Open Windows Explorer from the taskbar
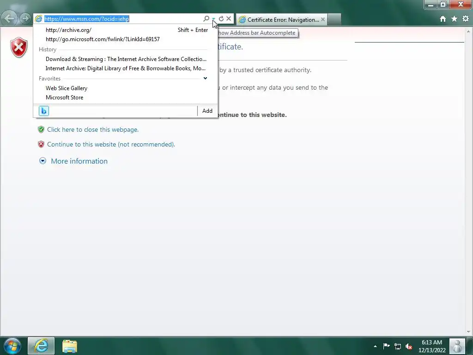Viewport: 473px width, 355px height. [70, 346]
